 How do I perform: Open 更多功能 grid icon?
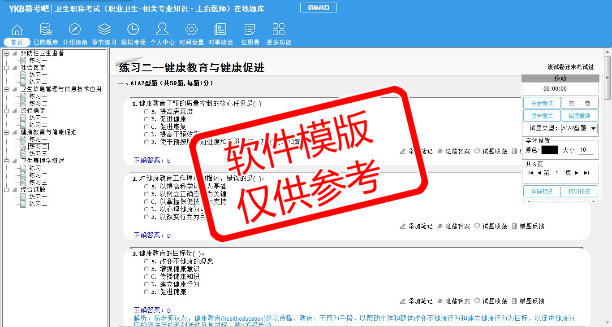(279, 30)
